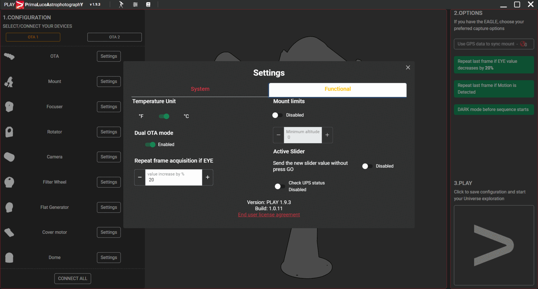Open Dome Settings
Image resolution: width=538 pixels, height=289 pixels.
pos(109,258)
